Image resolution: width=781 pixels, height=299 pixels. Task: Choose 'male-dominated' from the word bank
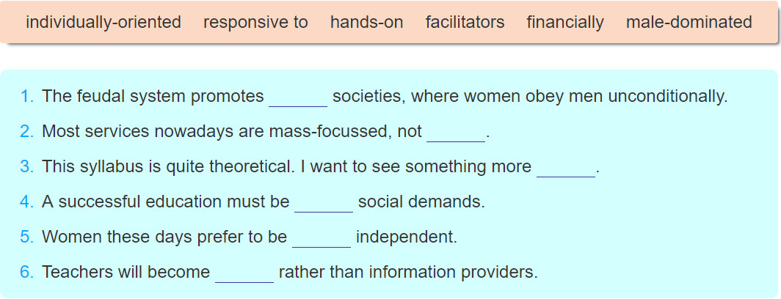689,23
